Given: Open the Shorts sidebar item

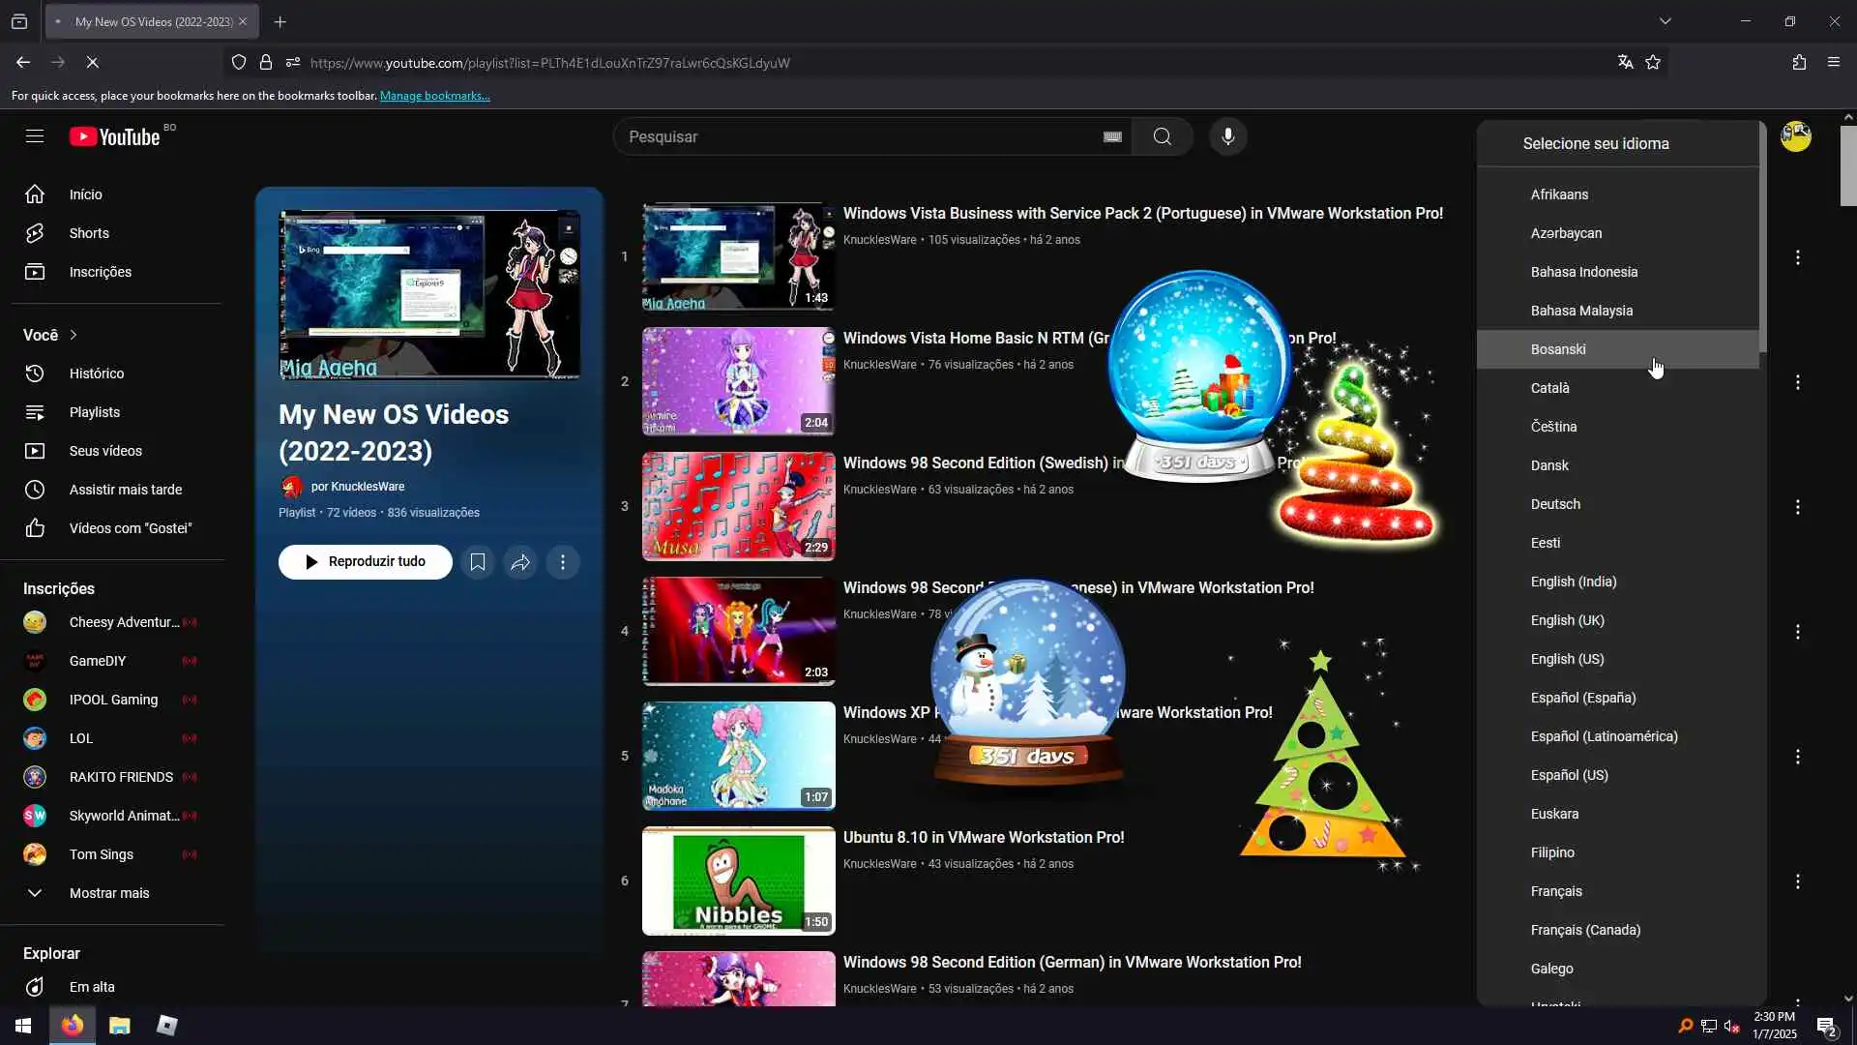Looking at the screenshot, I should 89,233.
